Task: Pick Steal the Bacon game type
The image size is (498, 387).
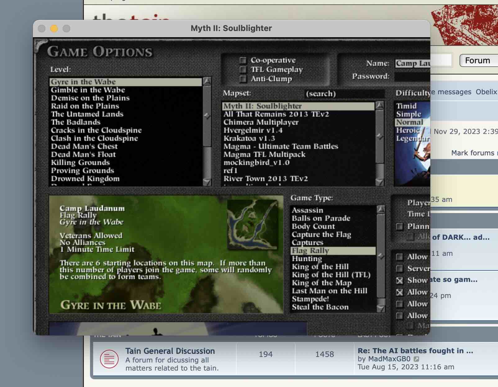Action: coord(333,307)
